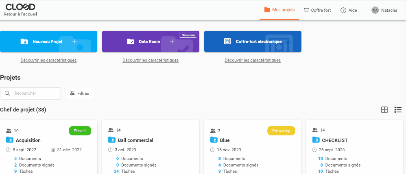Create a new Data Room
Viewport: 406px width, 174px height.
point(151,41)
